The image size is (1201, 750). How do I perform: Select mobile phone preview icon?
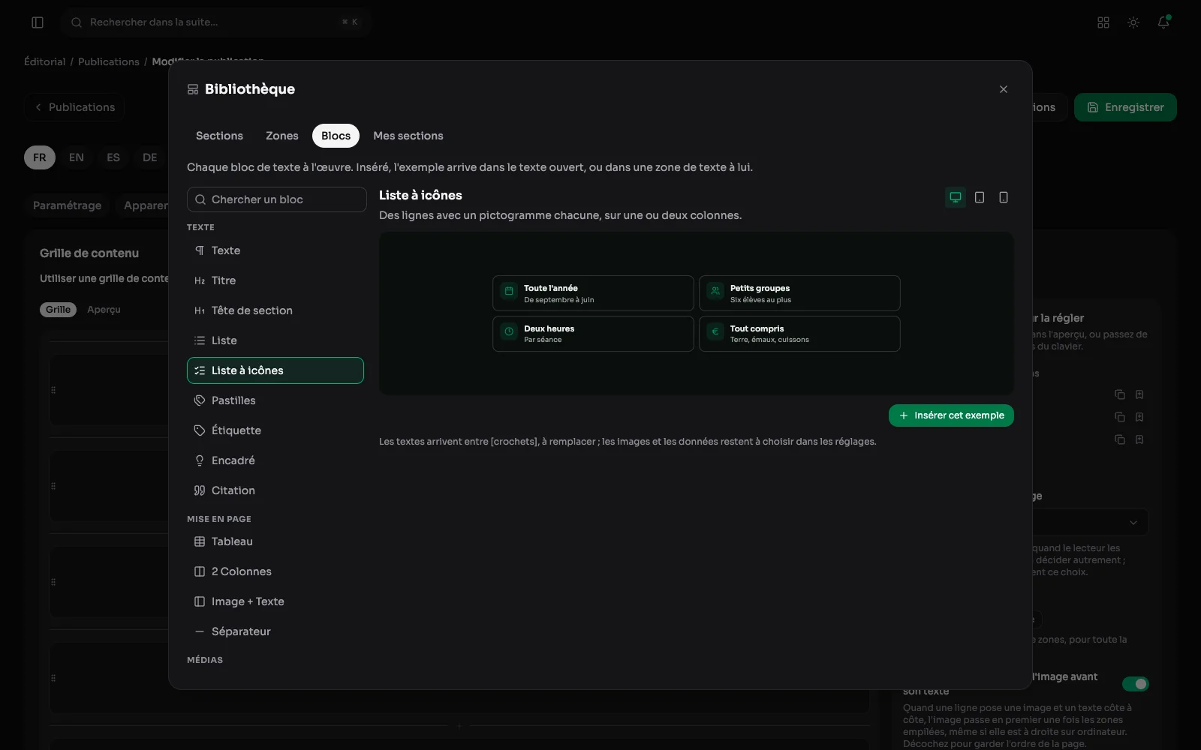pos(1004,197)
